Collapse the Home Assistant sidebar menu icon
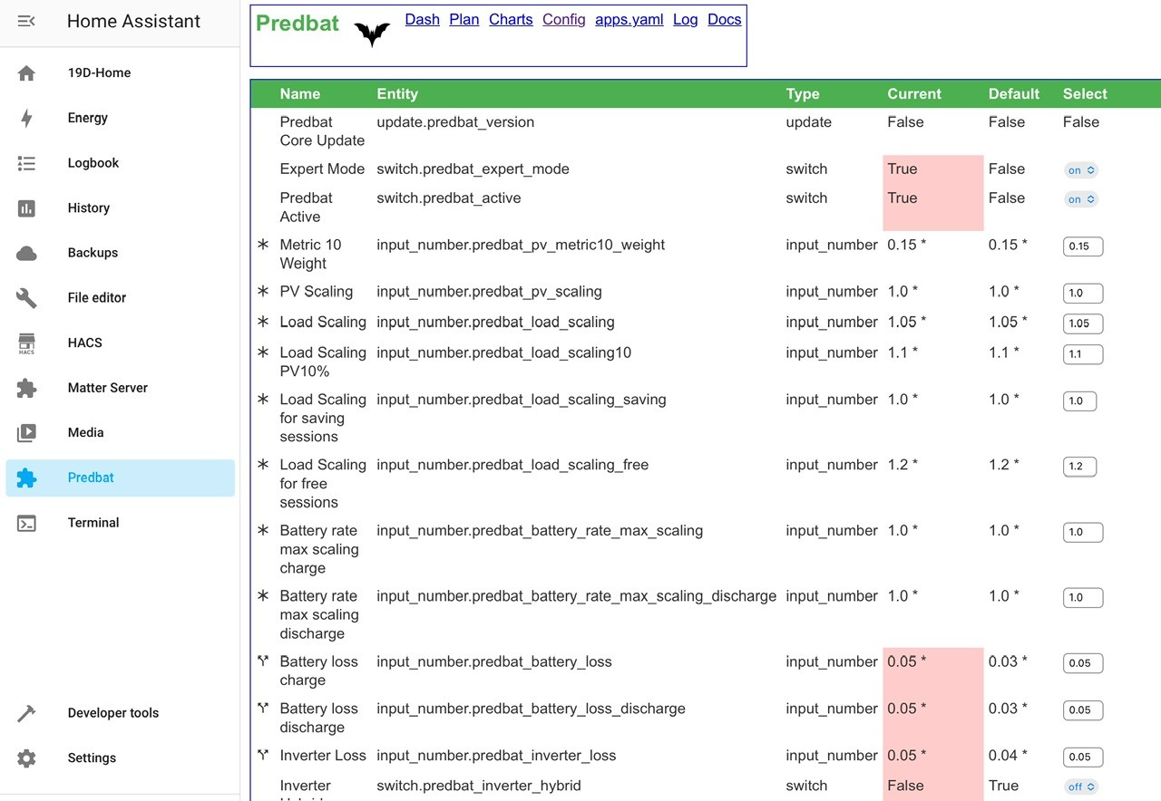The image size is (1161, 801). tap(26, 21)
